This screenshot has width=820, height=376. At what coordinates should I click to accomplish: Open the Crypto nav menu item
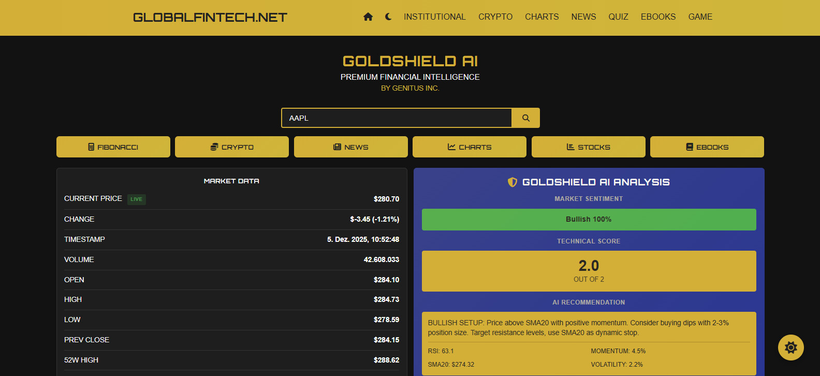point(495,17)
